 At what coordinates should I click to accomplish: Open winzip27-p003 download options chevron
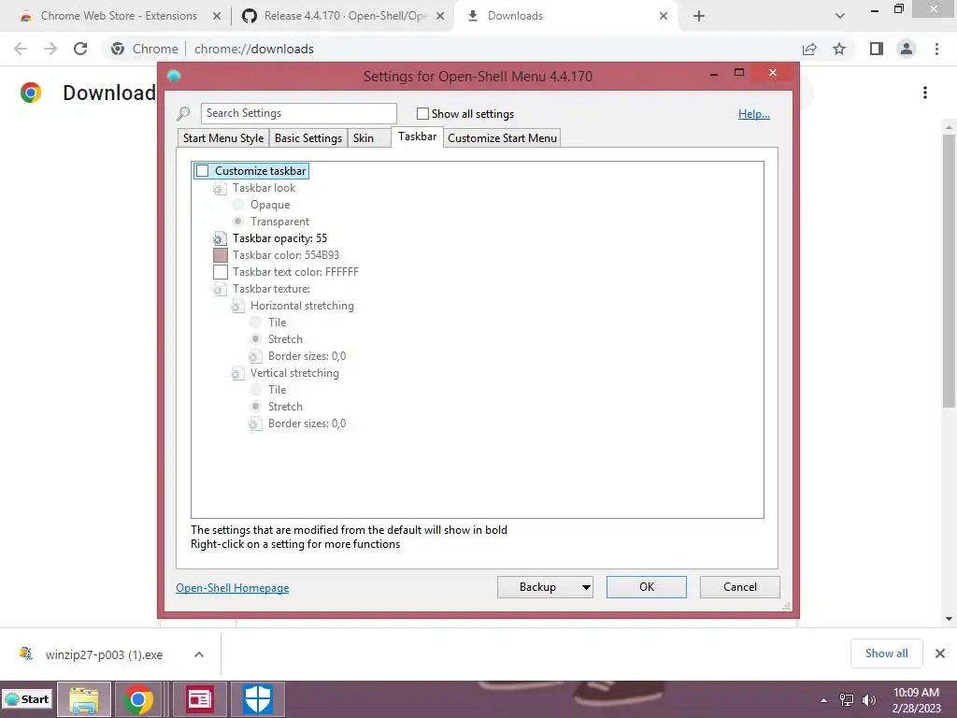(x=198, y=654)
